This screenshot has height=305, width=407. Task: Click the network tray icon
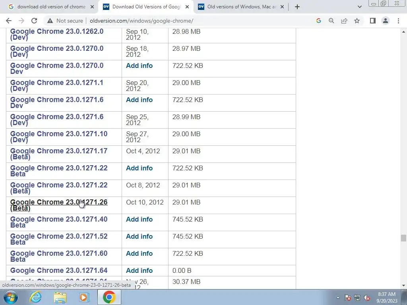click(x=357, y=297)
